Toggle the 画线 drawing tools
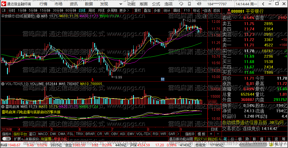The image size is (288, 148). [177, 10]
